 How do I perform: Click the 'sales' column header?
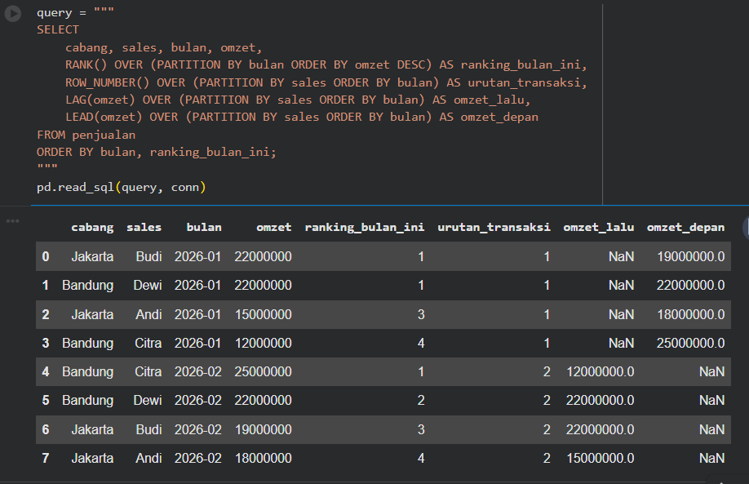(x=144, y=228)
